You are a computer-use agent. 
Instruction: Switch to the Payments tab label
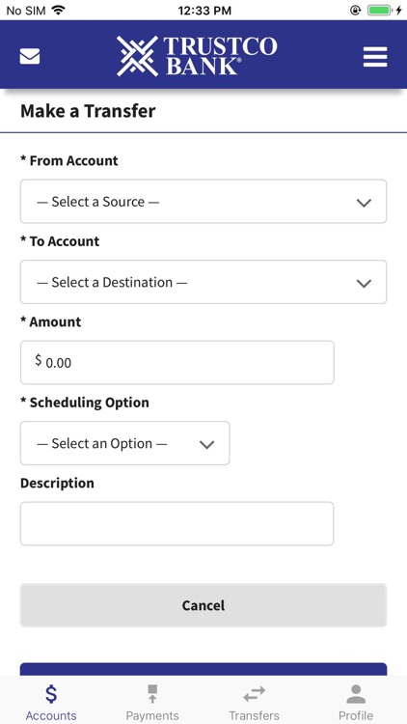tap(152, 715)
